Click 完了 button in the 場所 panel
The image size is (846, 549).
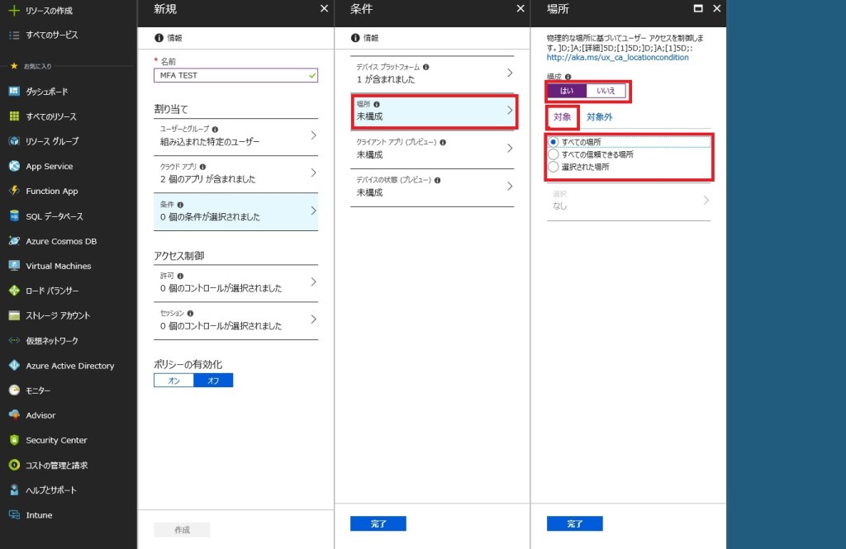pyautogui.click(x=575, y=523)
